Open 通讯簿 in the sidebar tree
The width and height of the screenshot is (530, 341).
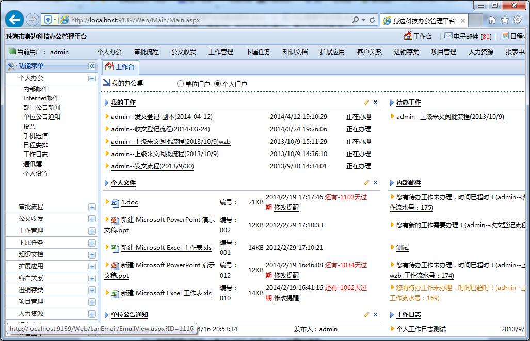coord(33,164)
